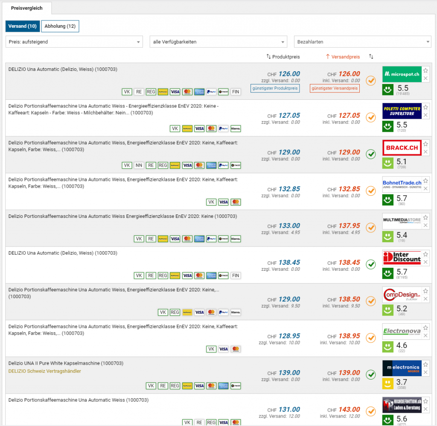Click Klarna icon in Foletti Computer offer
The height and width of the screenshot is (426, 437).
236,128
